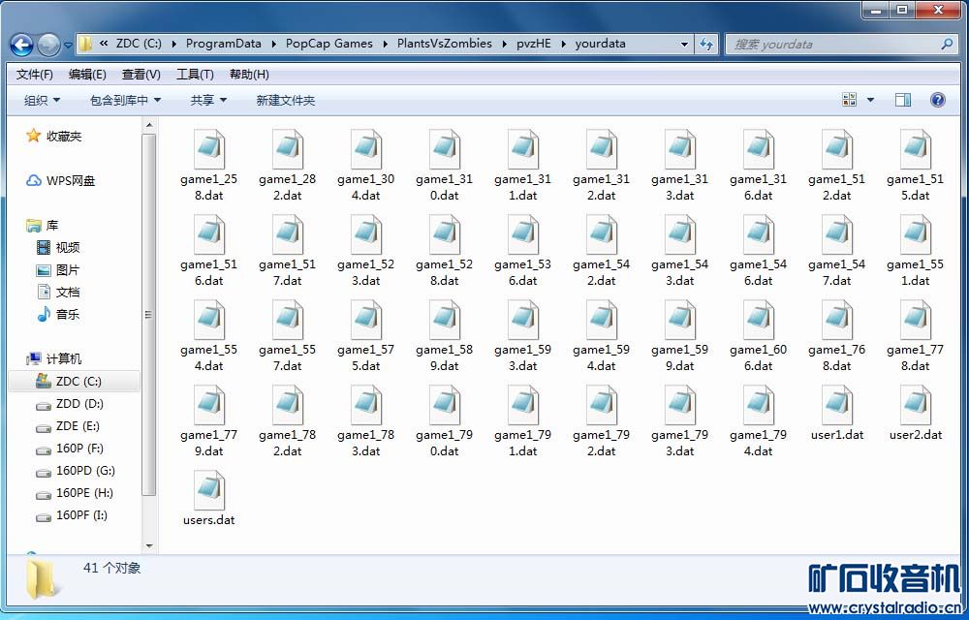Image resolution: width=969 pixels, height=620 pixels.
Task: Open the 共享 dropdown
Action: coord(208,101)
